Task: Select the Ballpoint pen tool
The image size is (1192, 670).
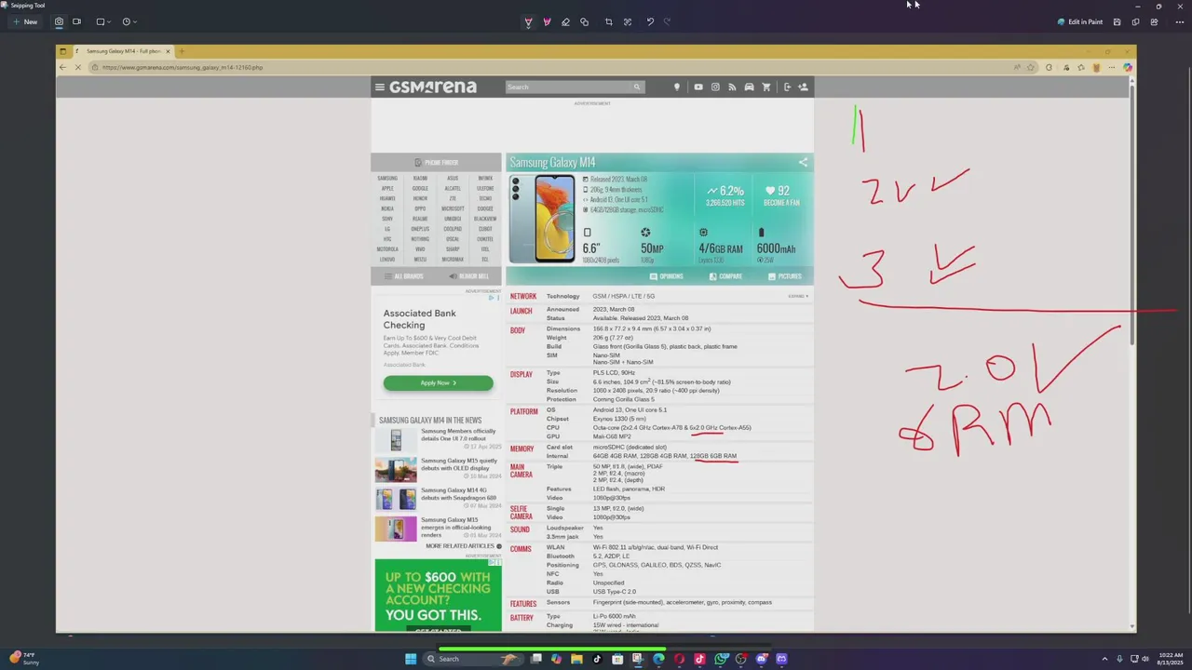Action: pos(528,21)
